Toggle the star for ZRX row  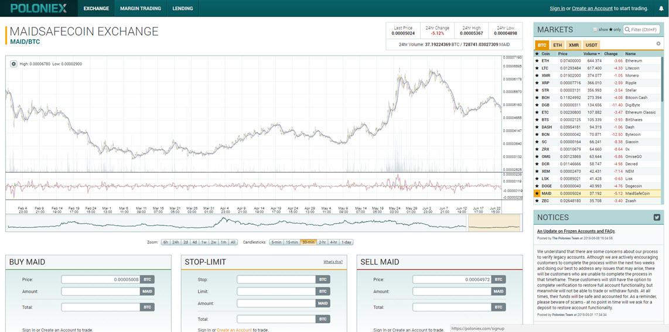(537, 149)
